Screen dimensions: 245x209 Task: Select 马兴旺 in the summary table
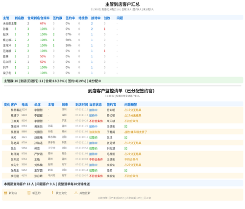coord(7,62)
